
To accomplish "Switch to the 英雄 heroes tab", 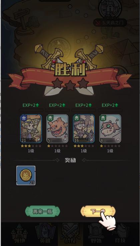I will pos(45,234).
